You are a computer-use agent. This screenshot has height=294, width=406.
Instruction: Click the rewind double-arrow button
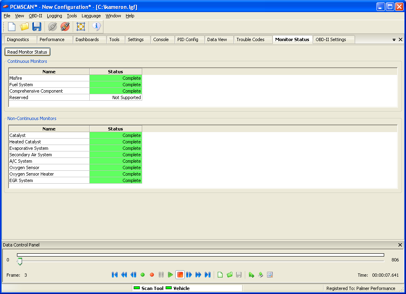click(x=124, y=275)
